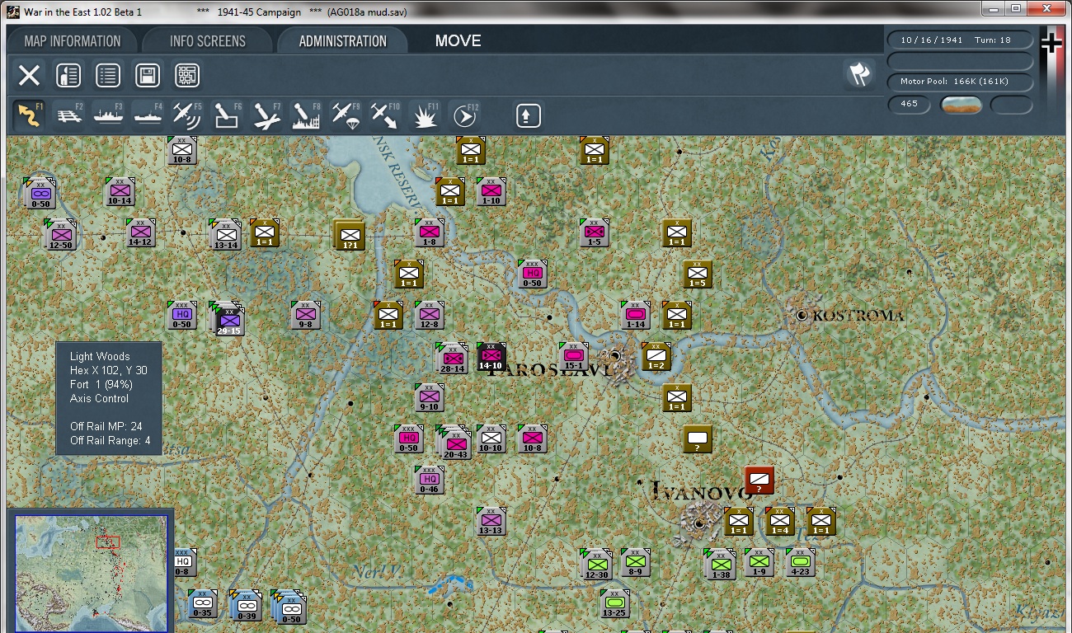This screenshot has width=1072, height=633.
Task: Click the F12 end turn arrow
Action: [465, 115]
